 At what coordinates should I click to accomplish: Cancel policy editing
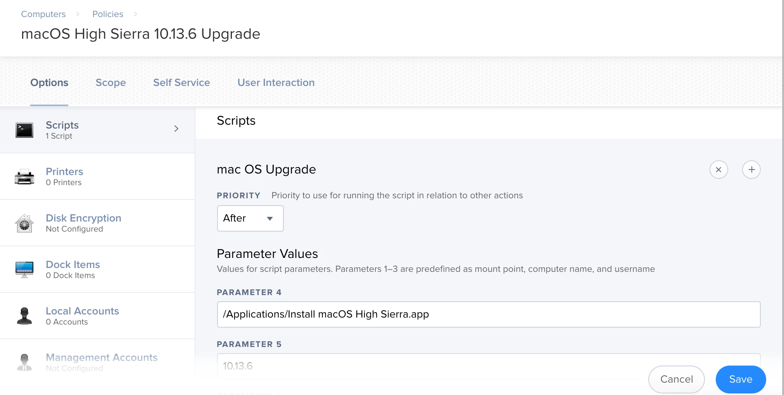676,379
